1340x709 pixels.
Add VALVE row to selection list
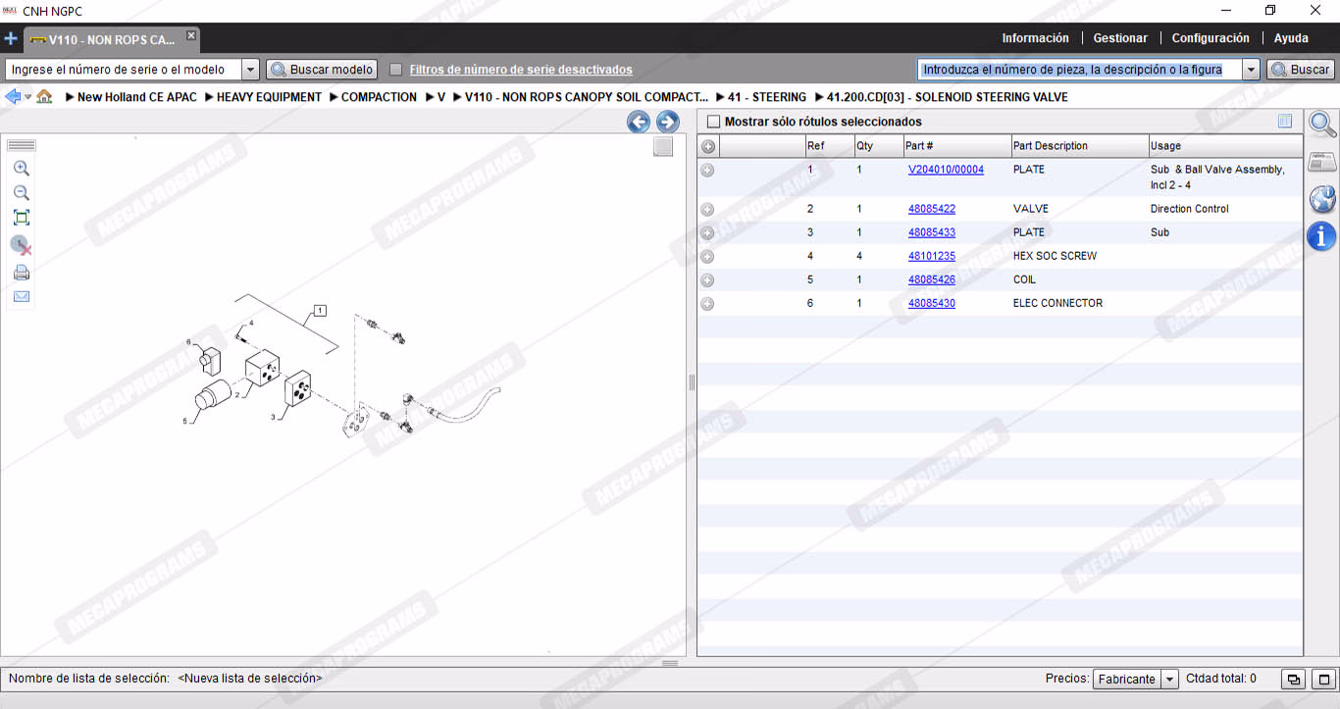(x=707, y=210)
